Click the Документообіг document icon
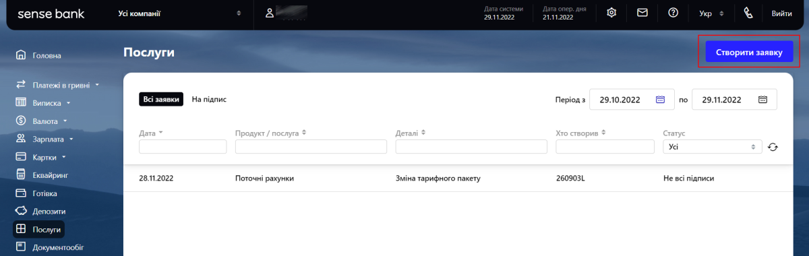 pyautogui.click(x=21, y=247)
